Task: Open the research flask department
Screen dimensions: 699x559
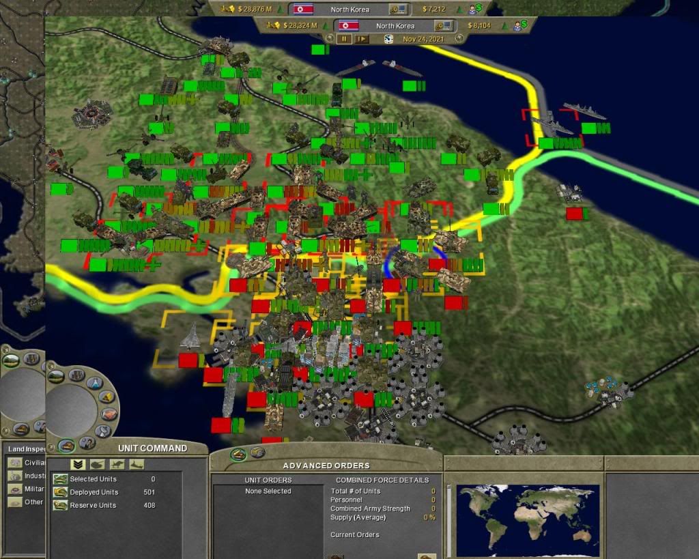Action: 94,382
